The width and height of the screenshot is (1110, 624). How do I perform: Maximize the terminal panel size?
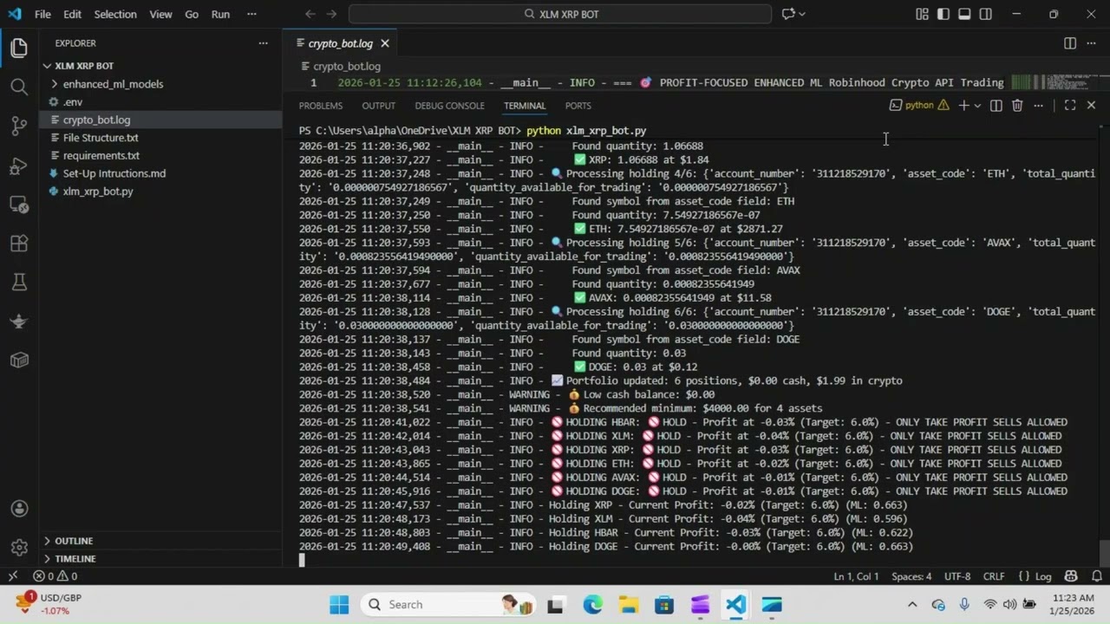(x=1070, y=106)
